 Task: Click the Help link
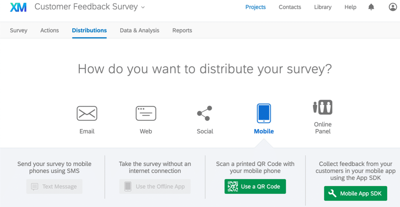(350, 7)
